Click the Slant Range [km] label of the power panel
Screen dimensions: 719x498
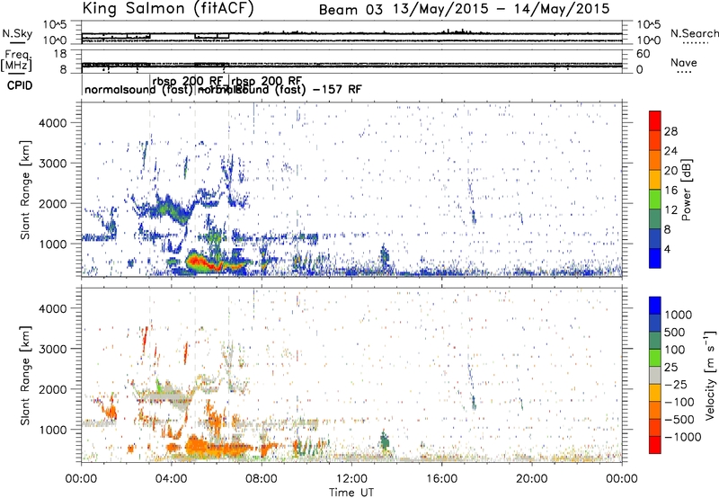[x=25, y=190]
